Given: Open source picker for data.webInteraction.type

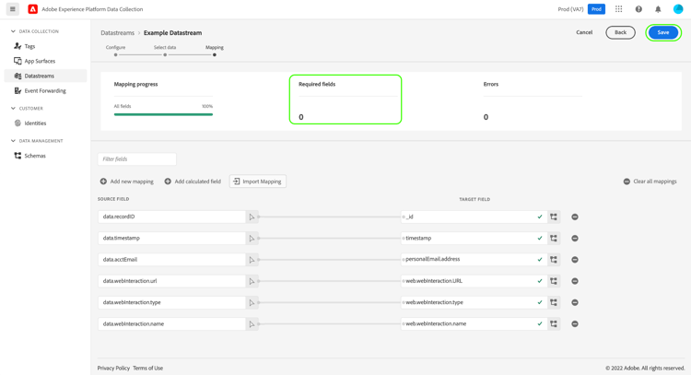Looking at the screenshot, I should coord(252,302).
